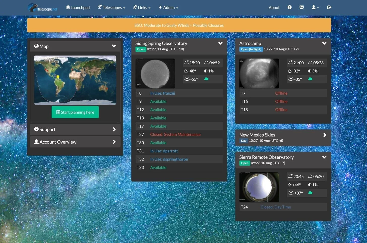Image resolution: width=367 pixels, height=243 pixels.
Task: Click the globe icon beside Map
Action: tap(36, 46)
